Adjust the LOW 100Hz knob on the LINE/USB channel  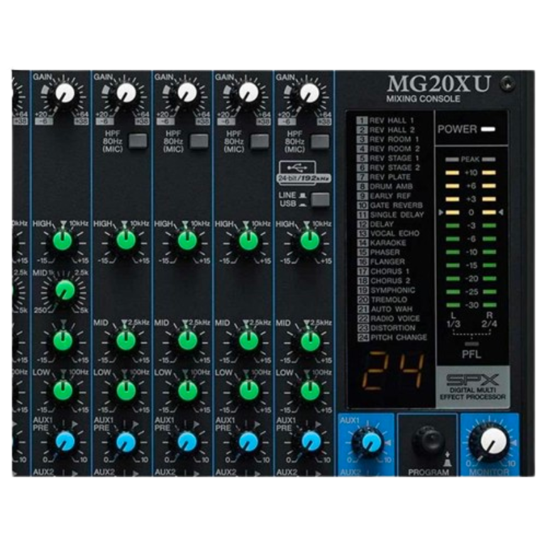(x=310, y=390)
